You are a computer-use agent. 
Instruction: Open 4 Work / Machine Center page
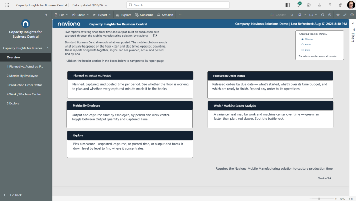pos(25,94)
